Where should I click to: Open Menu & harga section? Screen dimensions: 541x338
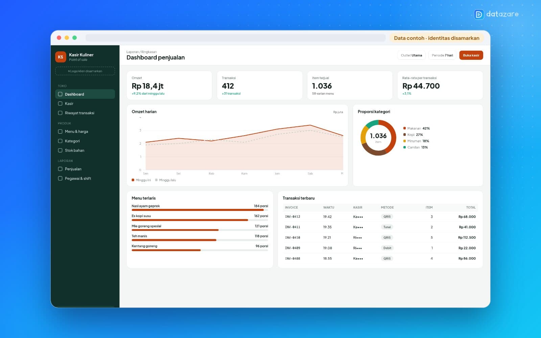click(x=85, y=131)
